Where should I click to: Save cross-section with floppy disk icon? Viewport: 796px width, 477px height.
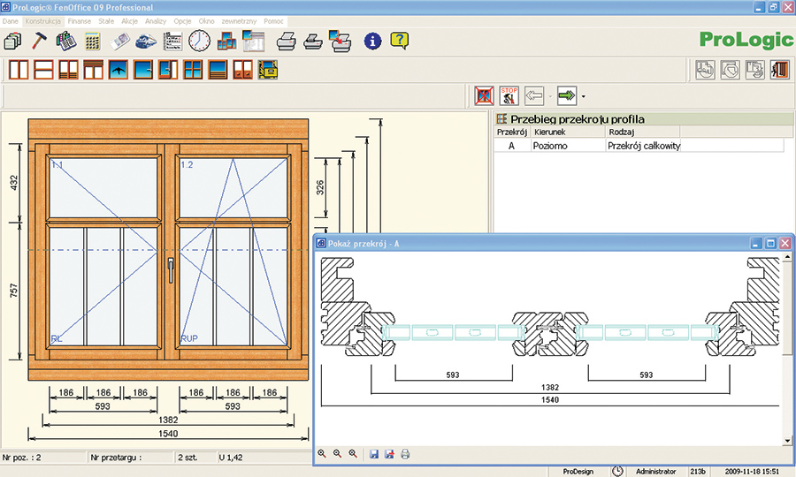click(374, 454)
